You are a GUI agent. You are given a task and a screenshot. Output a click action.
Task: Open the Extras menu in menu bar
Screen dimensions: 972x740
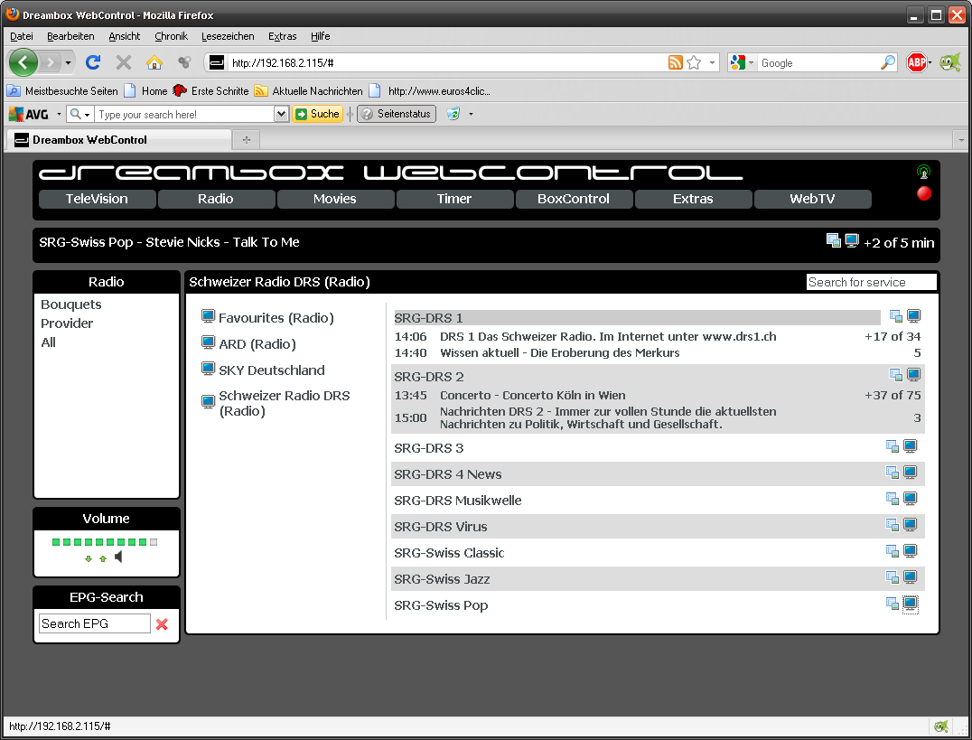[282, 36]
